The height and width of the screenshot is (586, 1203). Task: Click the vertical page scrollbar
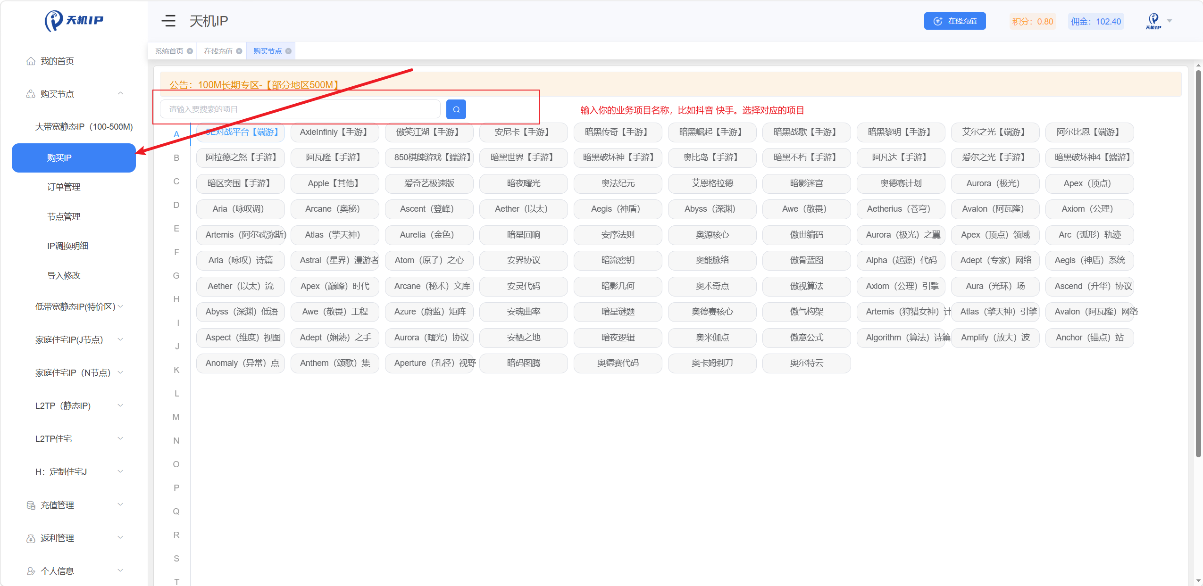coord(1198,264)
